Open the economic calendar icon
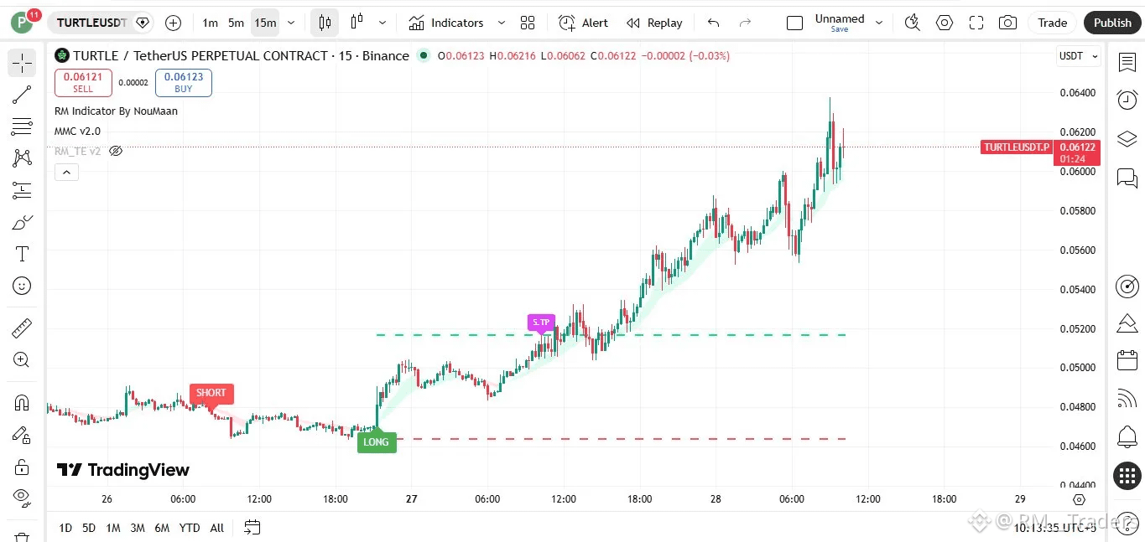Viewport: 1145px width, 542px height. pos(1127,361)
